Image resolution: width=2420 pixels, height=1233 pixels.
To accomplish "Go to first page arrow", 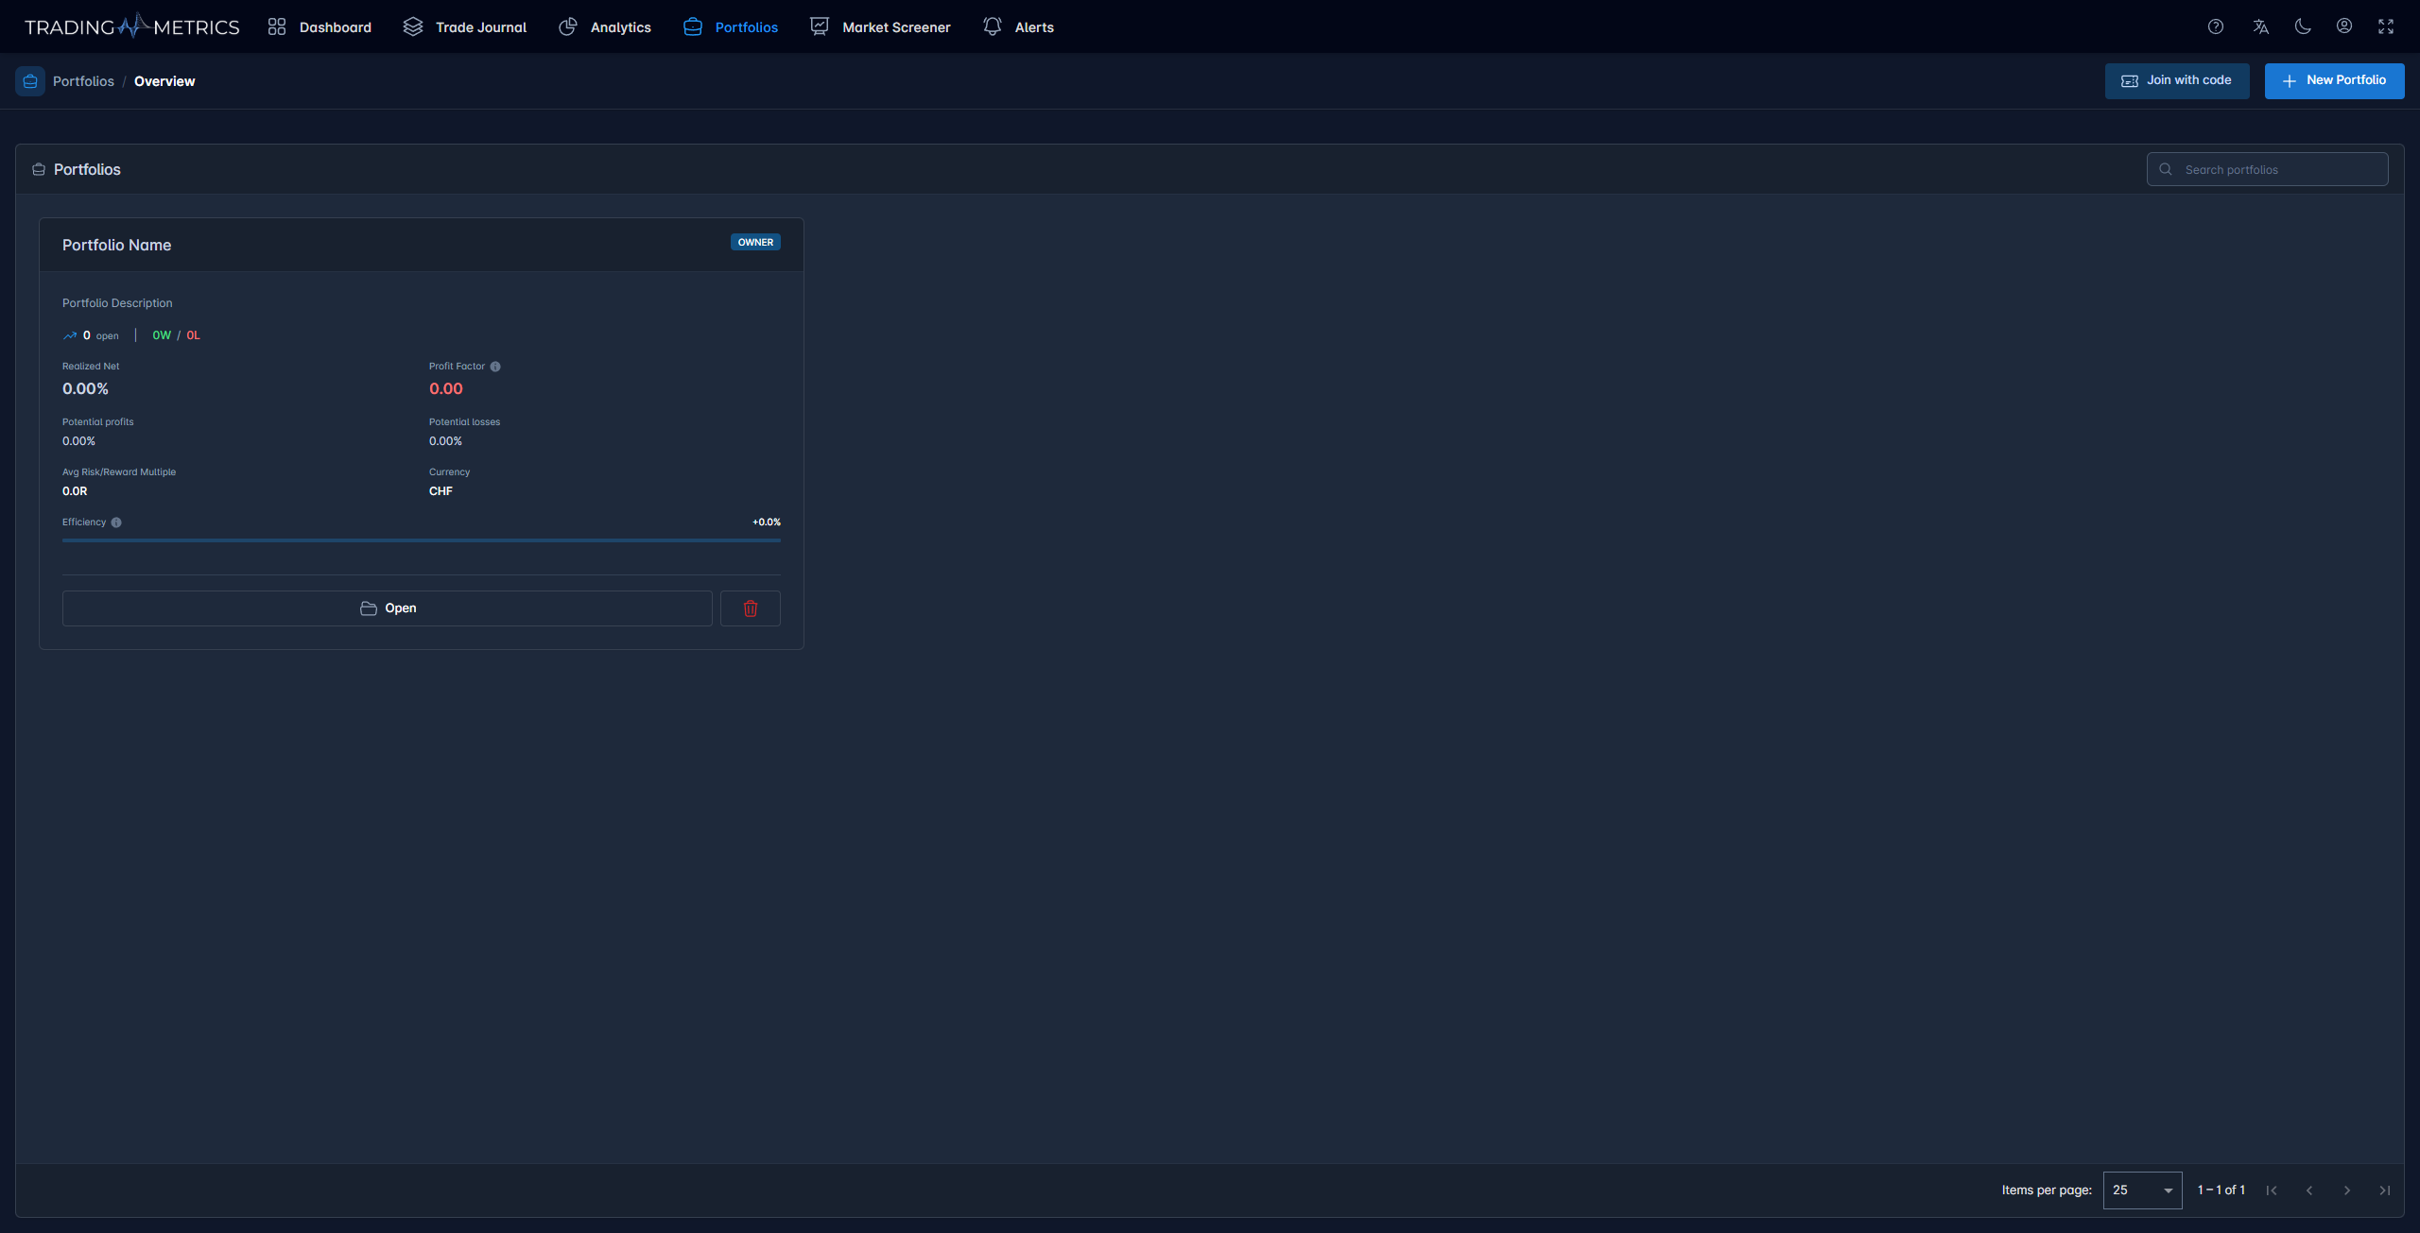I will pos(2272,1190).
